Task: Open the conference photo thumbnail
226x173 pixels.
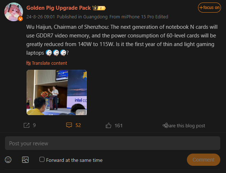Action: tap(56, 92)
